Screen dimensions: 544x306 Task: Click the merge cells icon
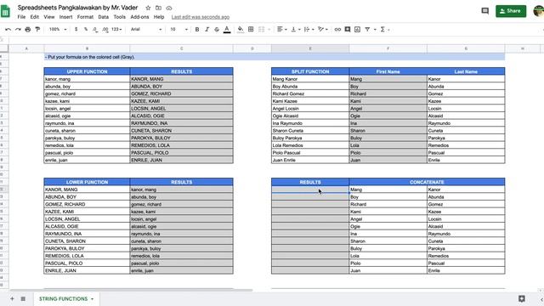pyautogui.click(x=261, y=30)
